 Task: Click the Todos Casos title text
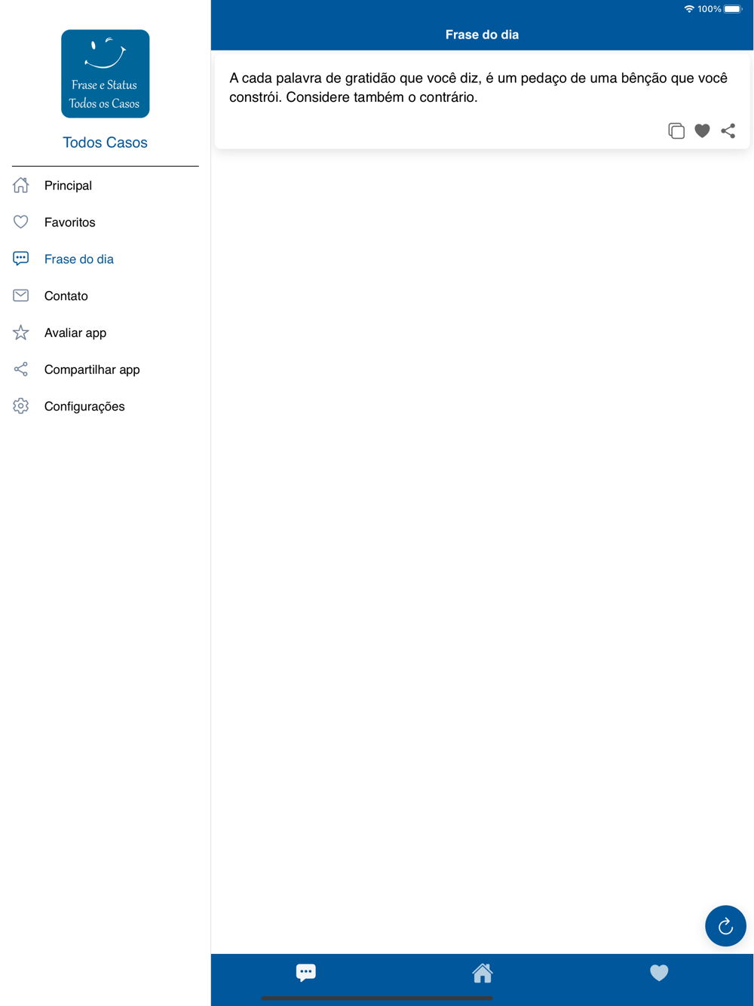106,143
